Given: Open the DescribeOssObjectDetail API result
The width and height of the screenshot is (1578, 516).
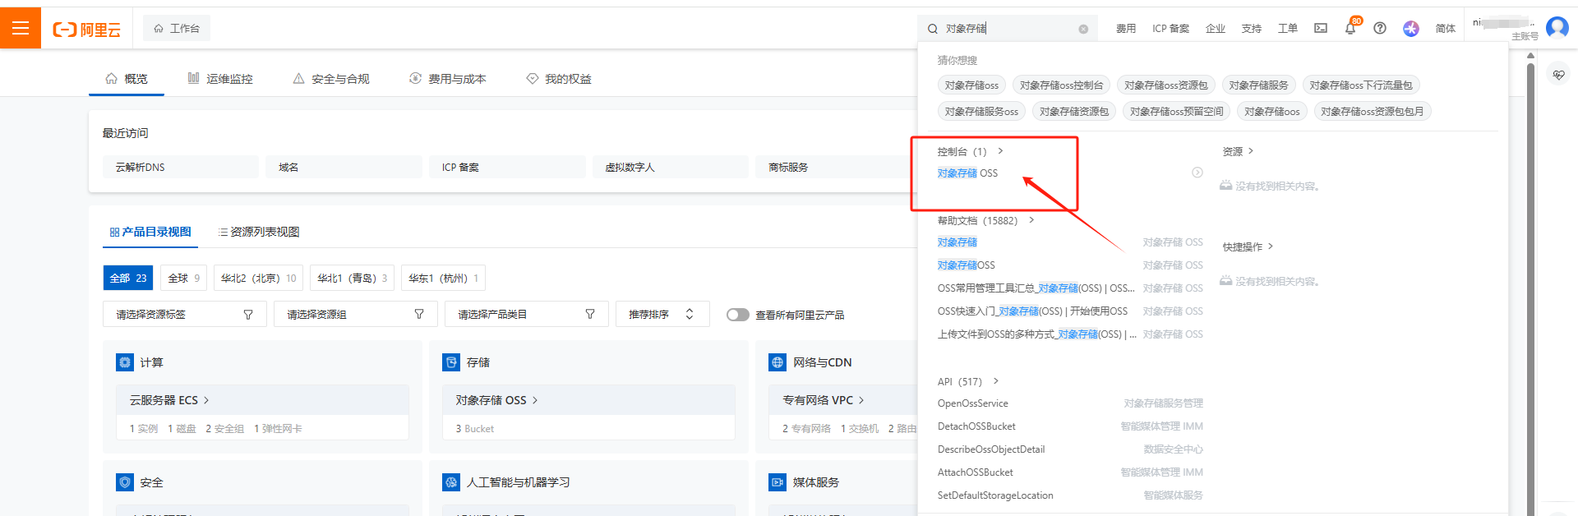Looking at the screenshot, I should [991, 449].
